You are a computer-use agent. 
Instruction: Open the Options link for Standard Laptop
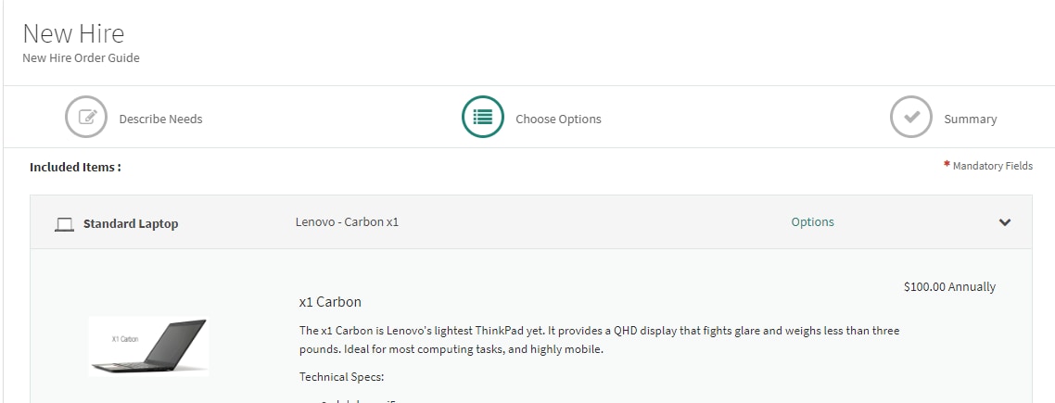pos(812,222)
